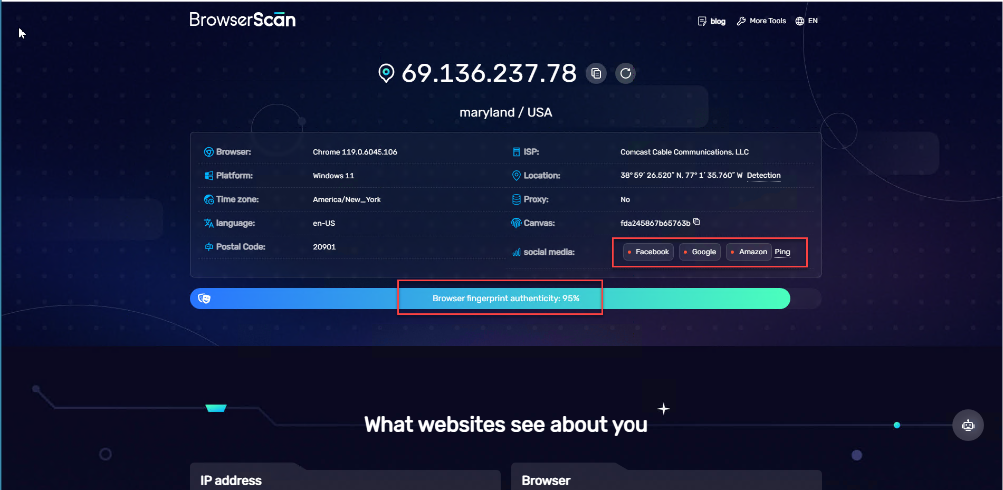1003x490 pixels.
Task: Click the BrowserScan logo
Action: tap(242, 20)
